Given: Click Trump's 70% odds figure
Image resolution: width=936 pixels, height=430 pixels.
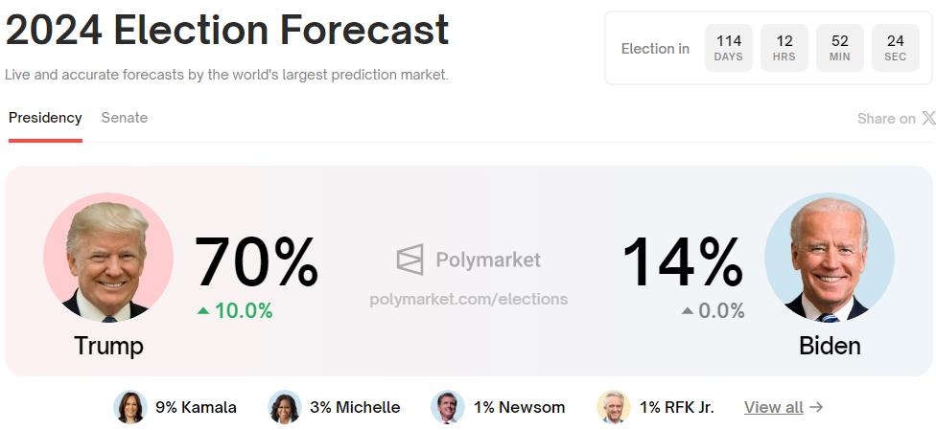Looking at the screenshot, I should coord(256,262).
